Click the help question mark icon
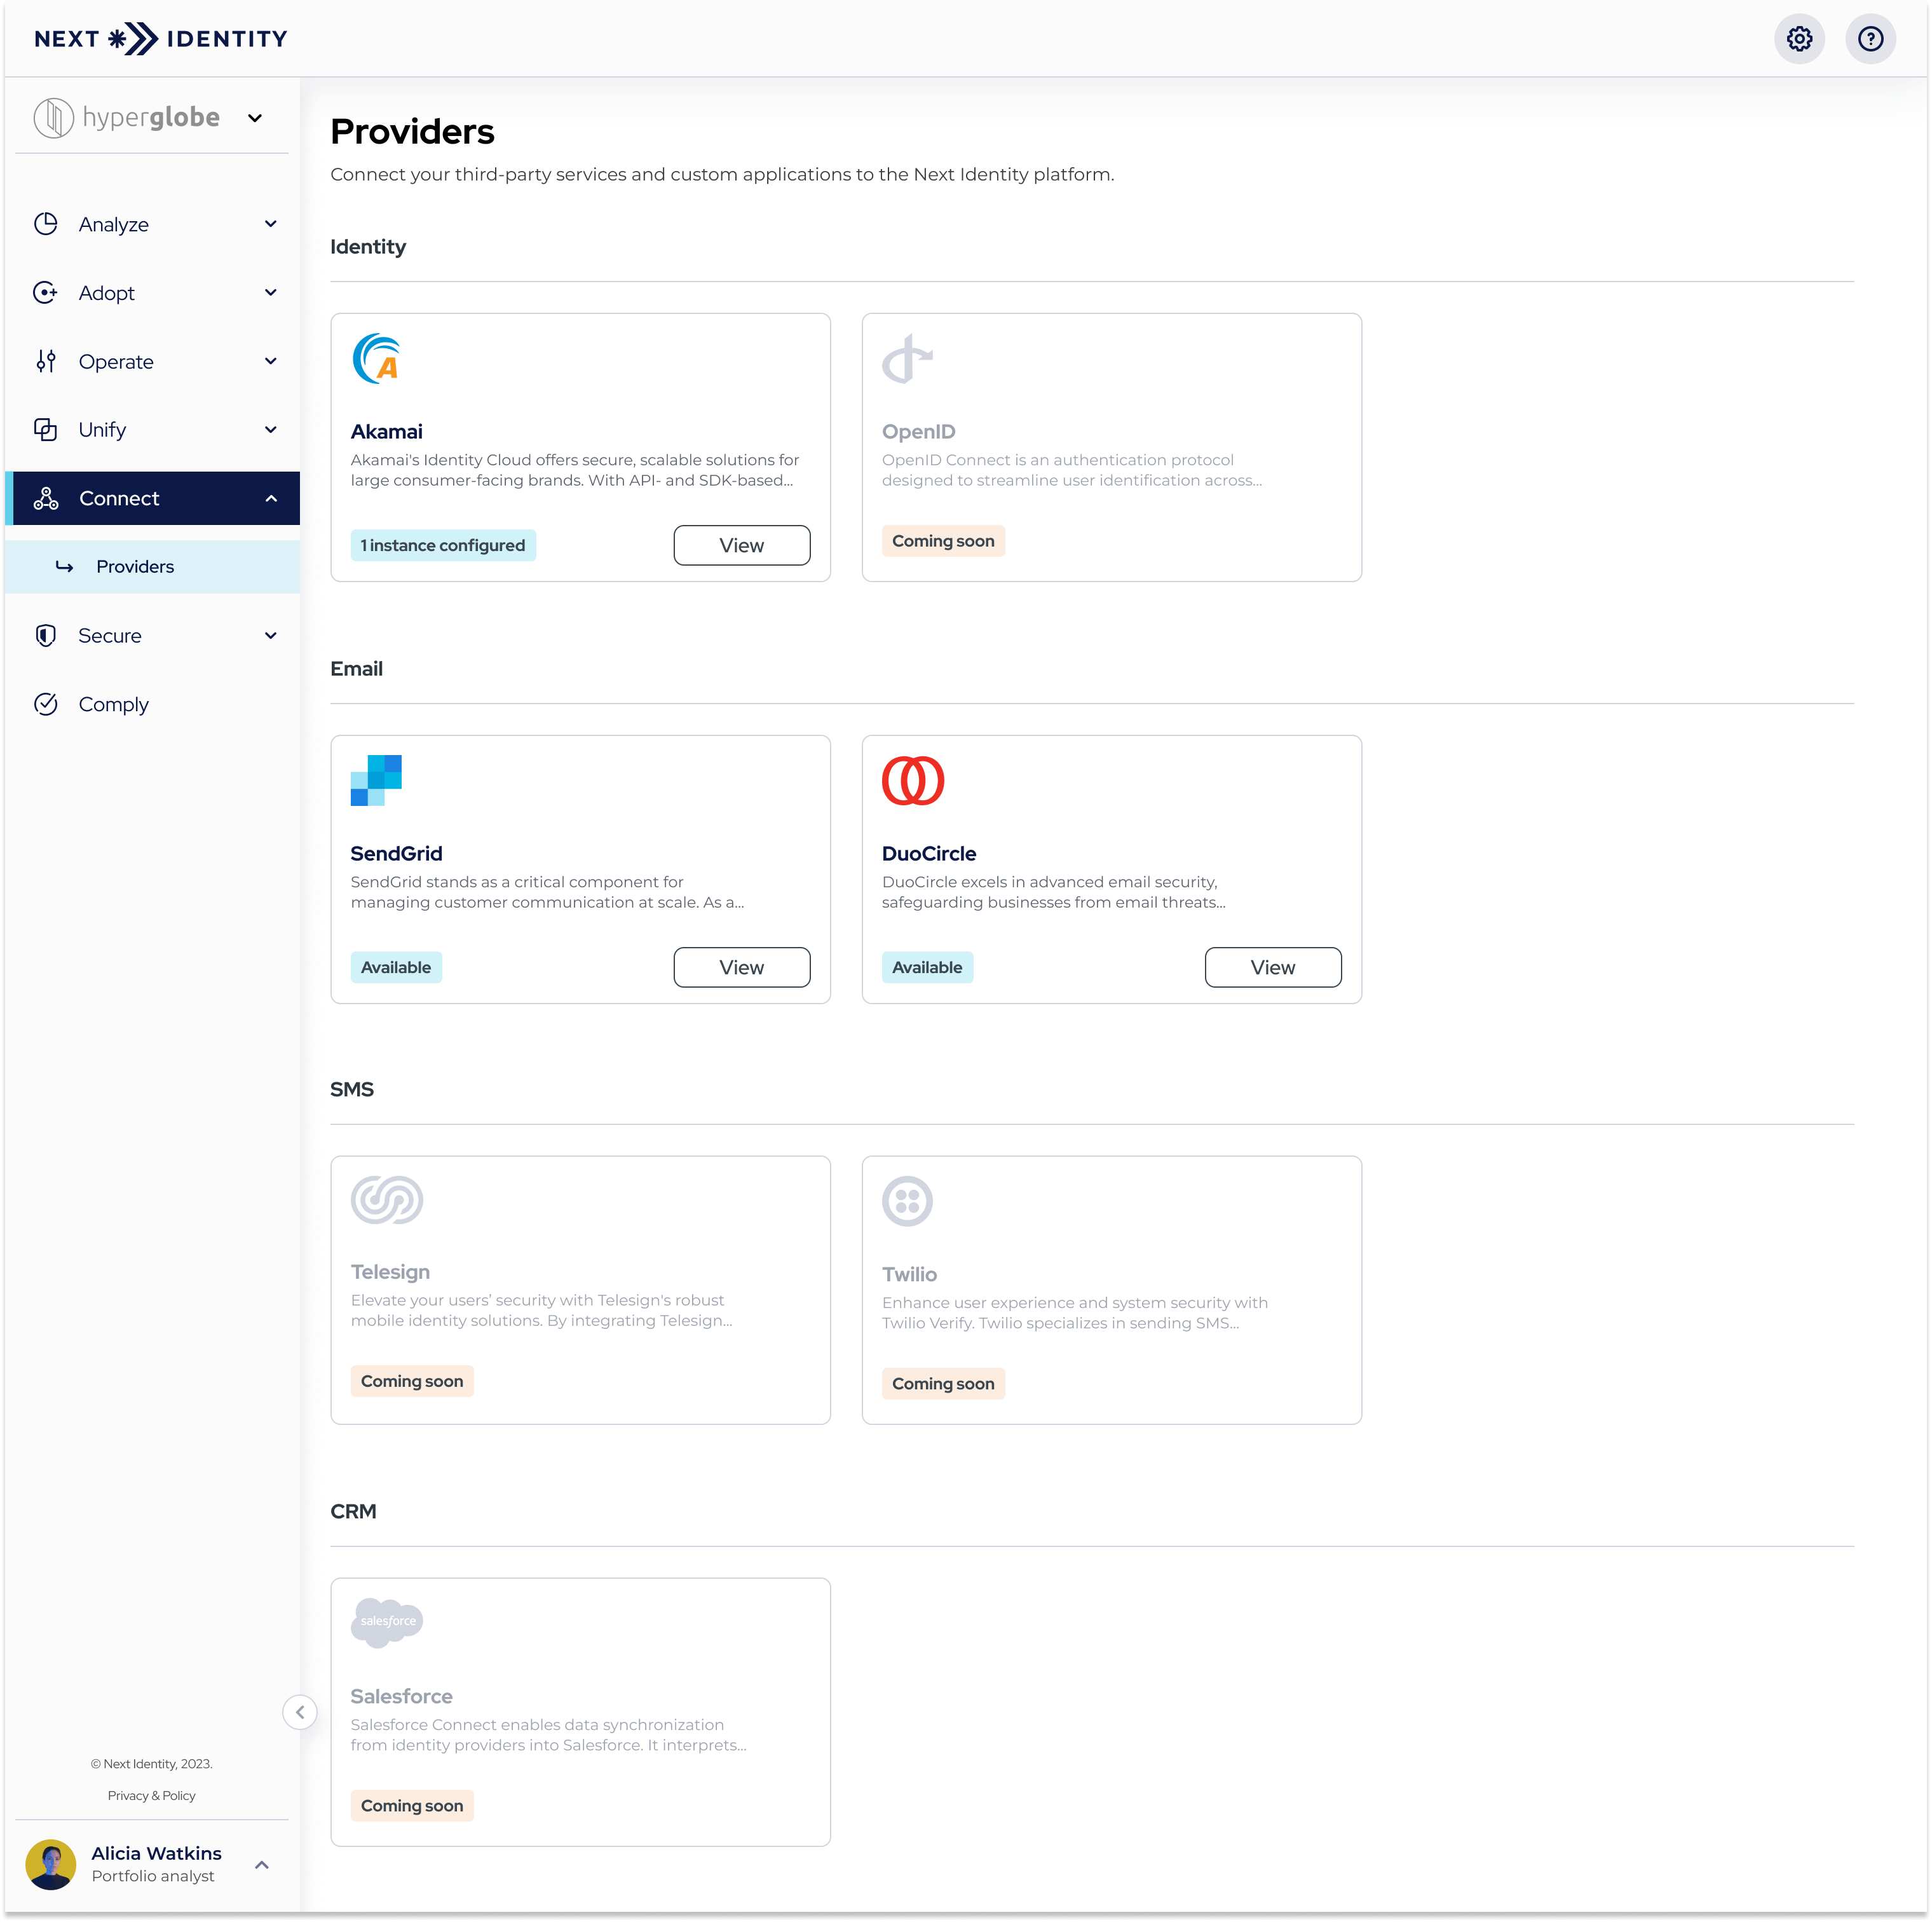Image resolution: width=1932 pixels, height=1922 pixels. (1870, 39)
